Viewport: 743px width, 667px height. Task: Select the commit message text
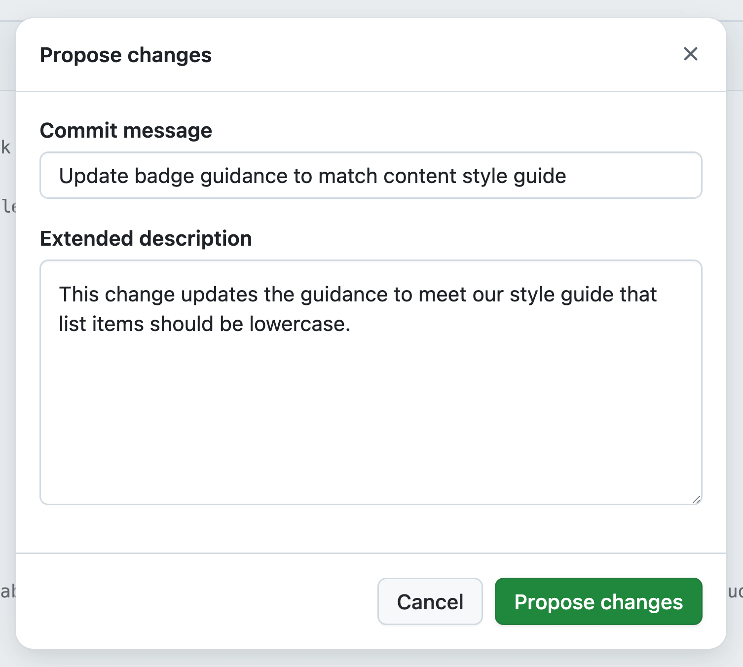pos(312,176)
